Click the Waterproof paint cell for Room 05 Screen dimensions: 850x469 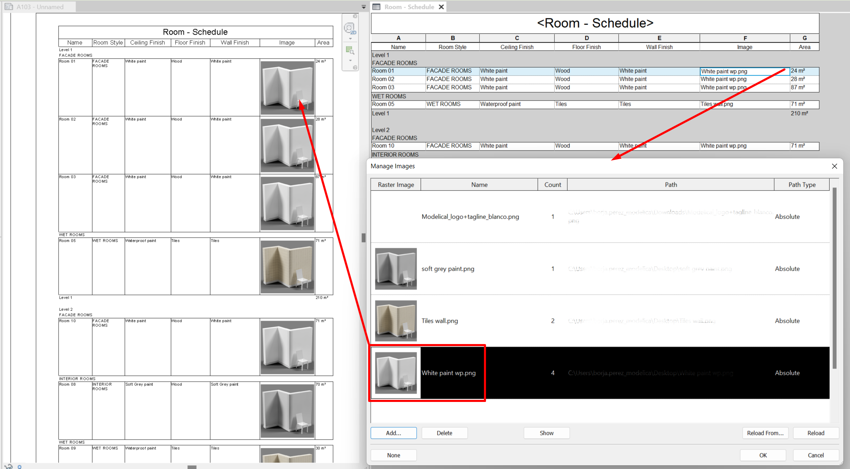coord(517,104)
